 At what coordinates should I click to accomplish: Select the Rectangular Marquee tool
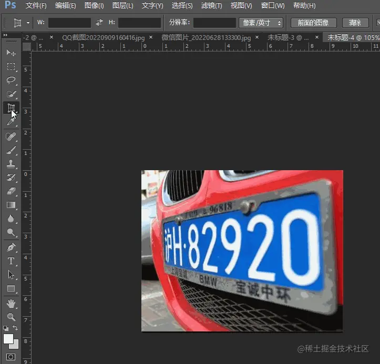(11, 66)
